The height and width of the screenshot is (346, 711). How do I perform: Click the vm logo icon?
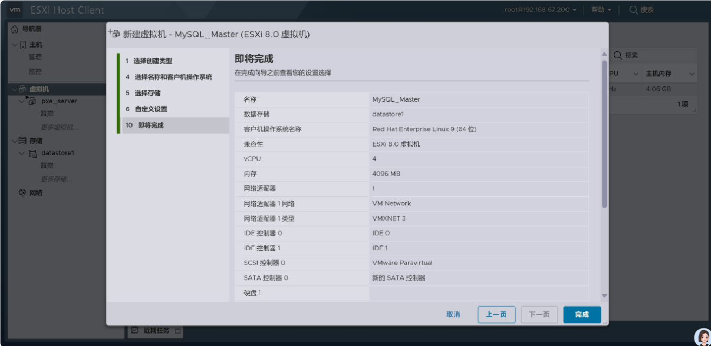click(x=16, y=10)
